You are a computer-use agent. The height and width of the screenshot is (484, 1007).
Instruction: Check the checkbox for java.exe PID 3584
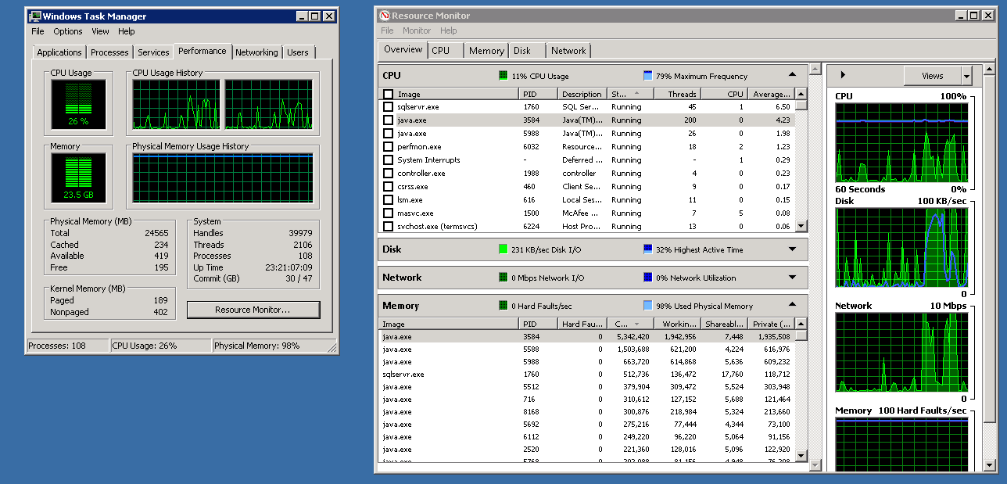pos(388,120)
